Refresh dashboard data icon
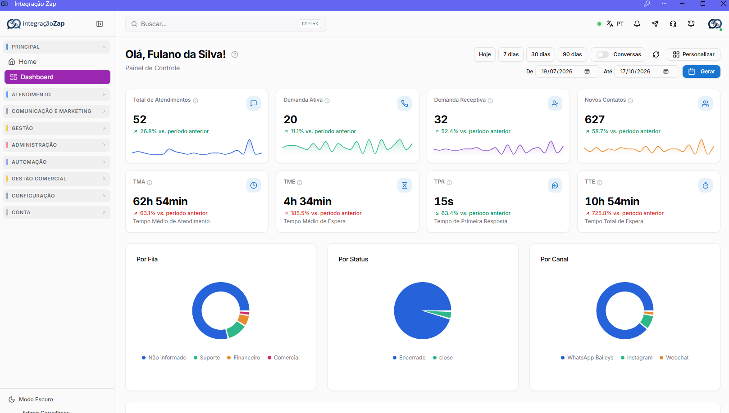The image size is (729, 413). tap(656, 54)
